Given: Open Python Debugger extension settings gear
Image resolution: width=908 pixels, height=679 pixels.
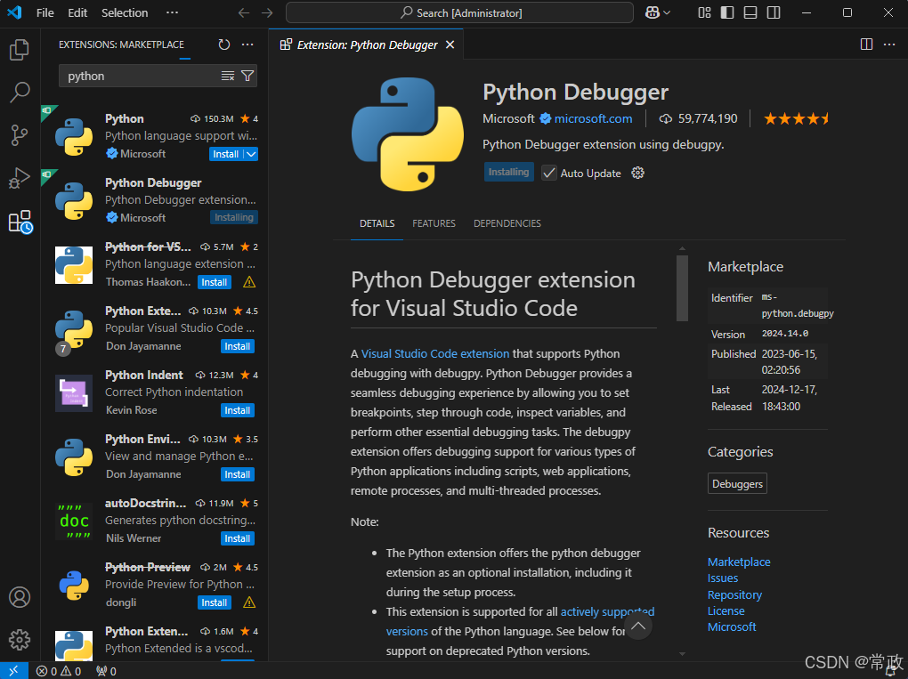Looking at the screenshot, I should click(x=637, y=173).
